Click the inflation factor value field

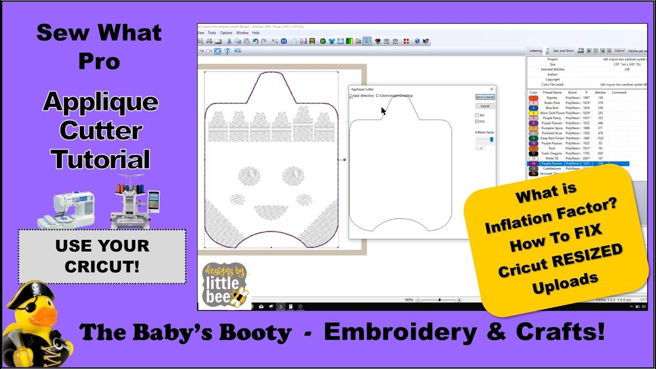coord(480,148)
